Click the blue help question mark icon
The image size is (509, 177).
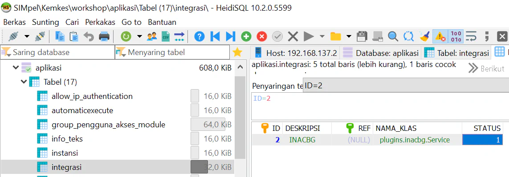[x=200, y=36]
